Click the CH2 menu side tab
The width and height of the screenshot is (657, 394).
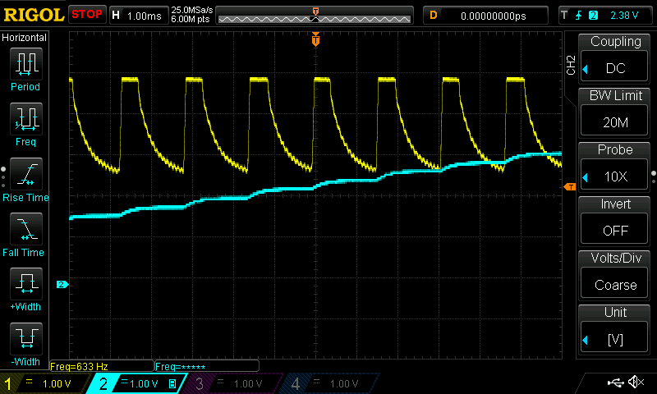(x=571, y=65)
